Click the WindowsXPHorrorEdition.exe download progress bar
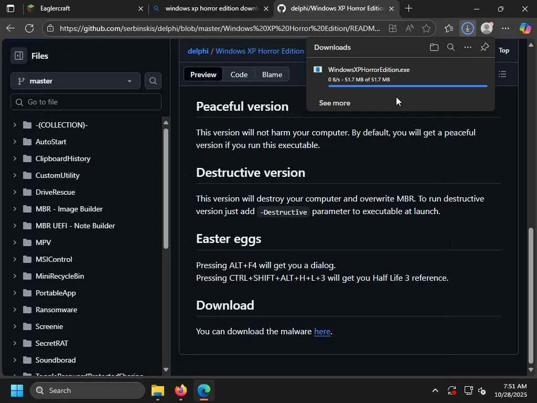 [x=407, y=86]
